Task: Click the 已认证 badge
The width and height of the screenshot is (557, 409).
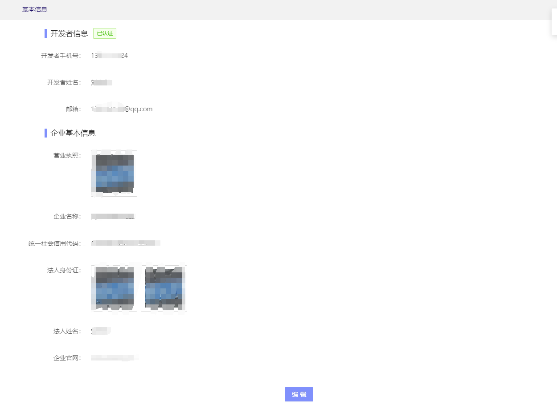Action: pos(105,33)
